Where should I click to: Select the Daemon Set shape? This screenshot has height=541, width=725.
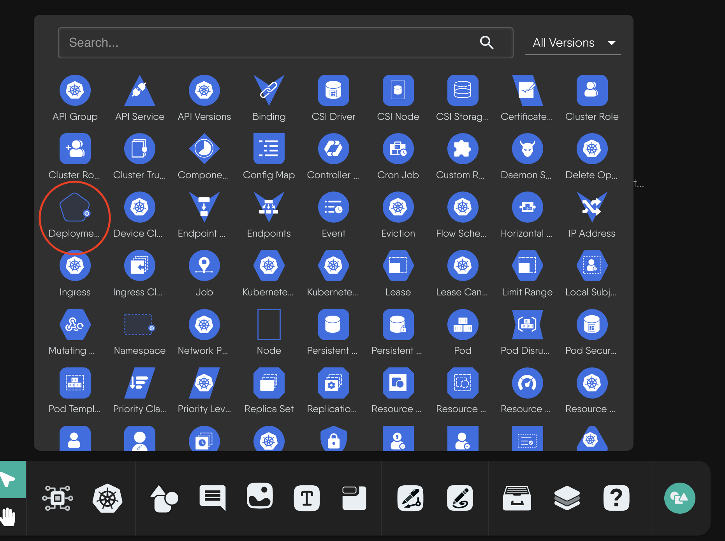pos(527,148)
